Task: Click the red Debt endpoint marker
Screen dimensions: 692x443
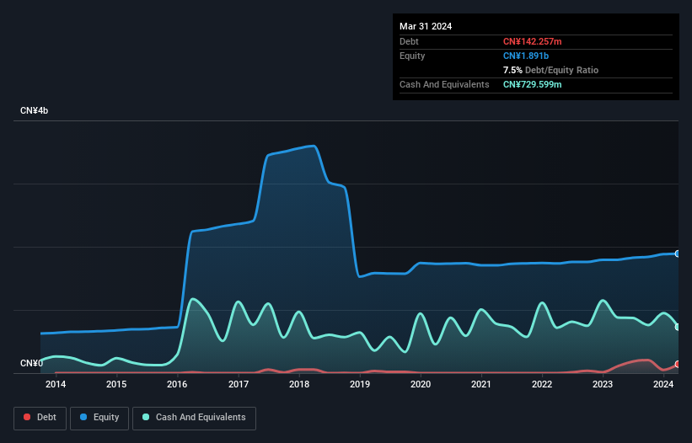Action: pos(678,364)
